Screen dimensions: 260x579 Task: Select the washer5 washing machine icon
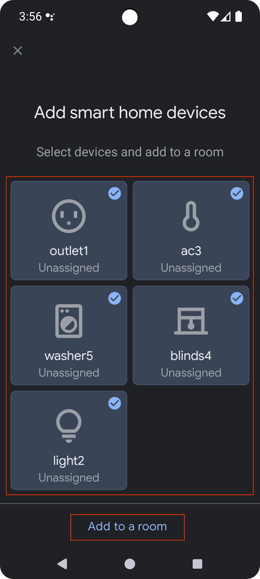(x=69, y=321)
